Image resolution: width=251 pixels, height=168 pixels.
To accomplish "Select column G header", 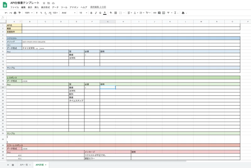I will click(x=108, y=22).
